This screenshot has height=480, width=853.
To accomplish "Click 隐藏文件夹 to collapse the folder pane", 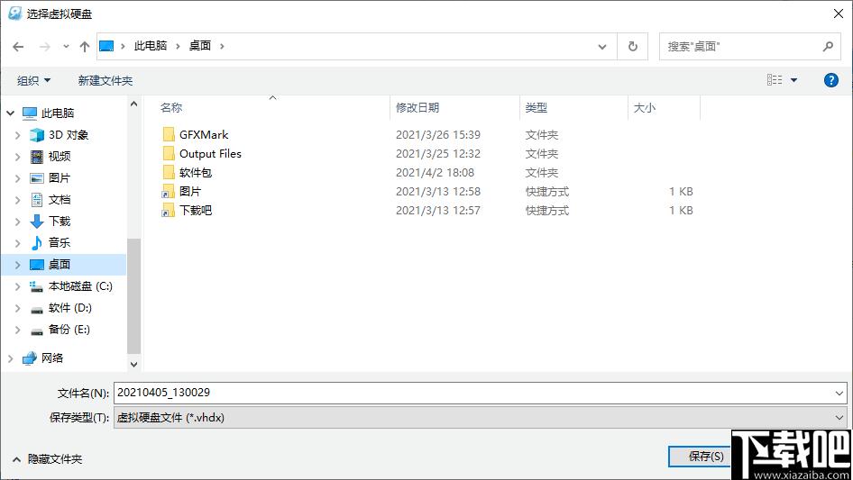I will tap(47, 458).
